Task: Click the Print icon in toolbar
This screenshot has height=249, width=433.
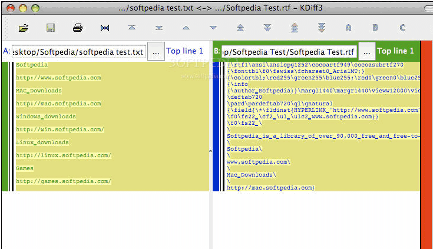Action: (78, 28)
